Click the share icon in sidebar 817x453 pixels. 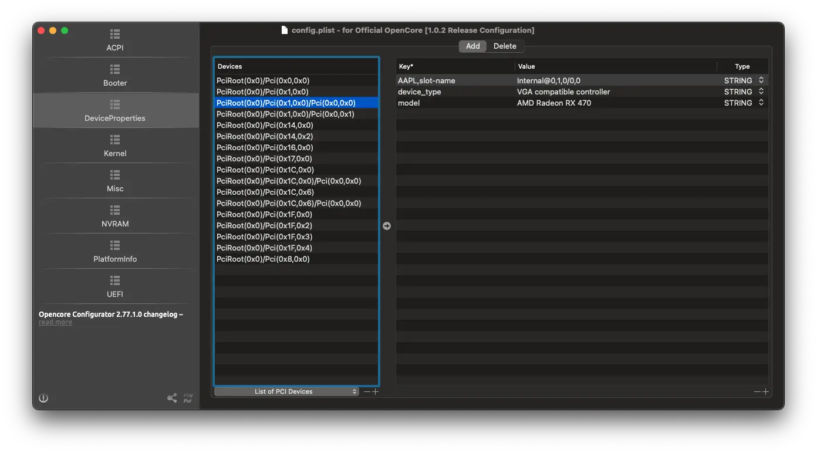[x=172, y=398]
